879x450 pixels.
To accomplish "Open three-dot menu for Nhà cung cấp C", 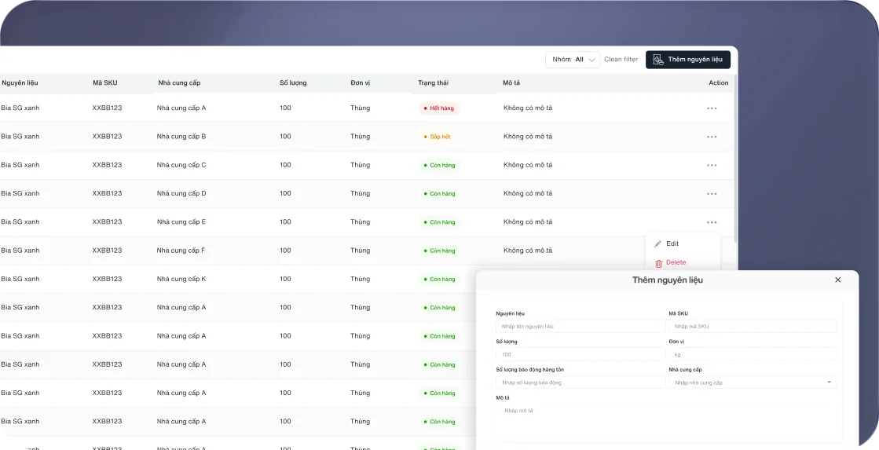I will [x=712, y=165].
